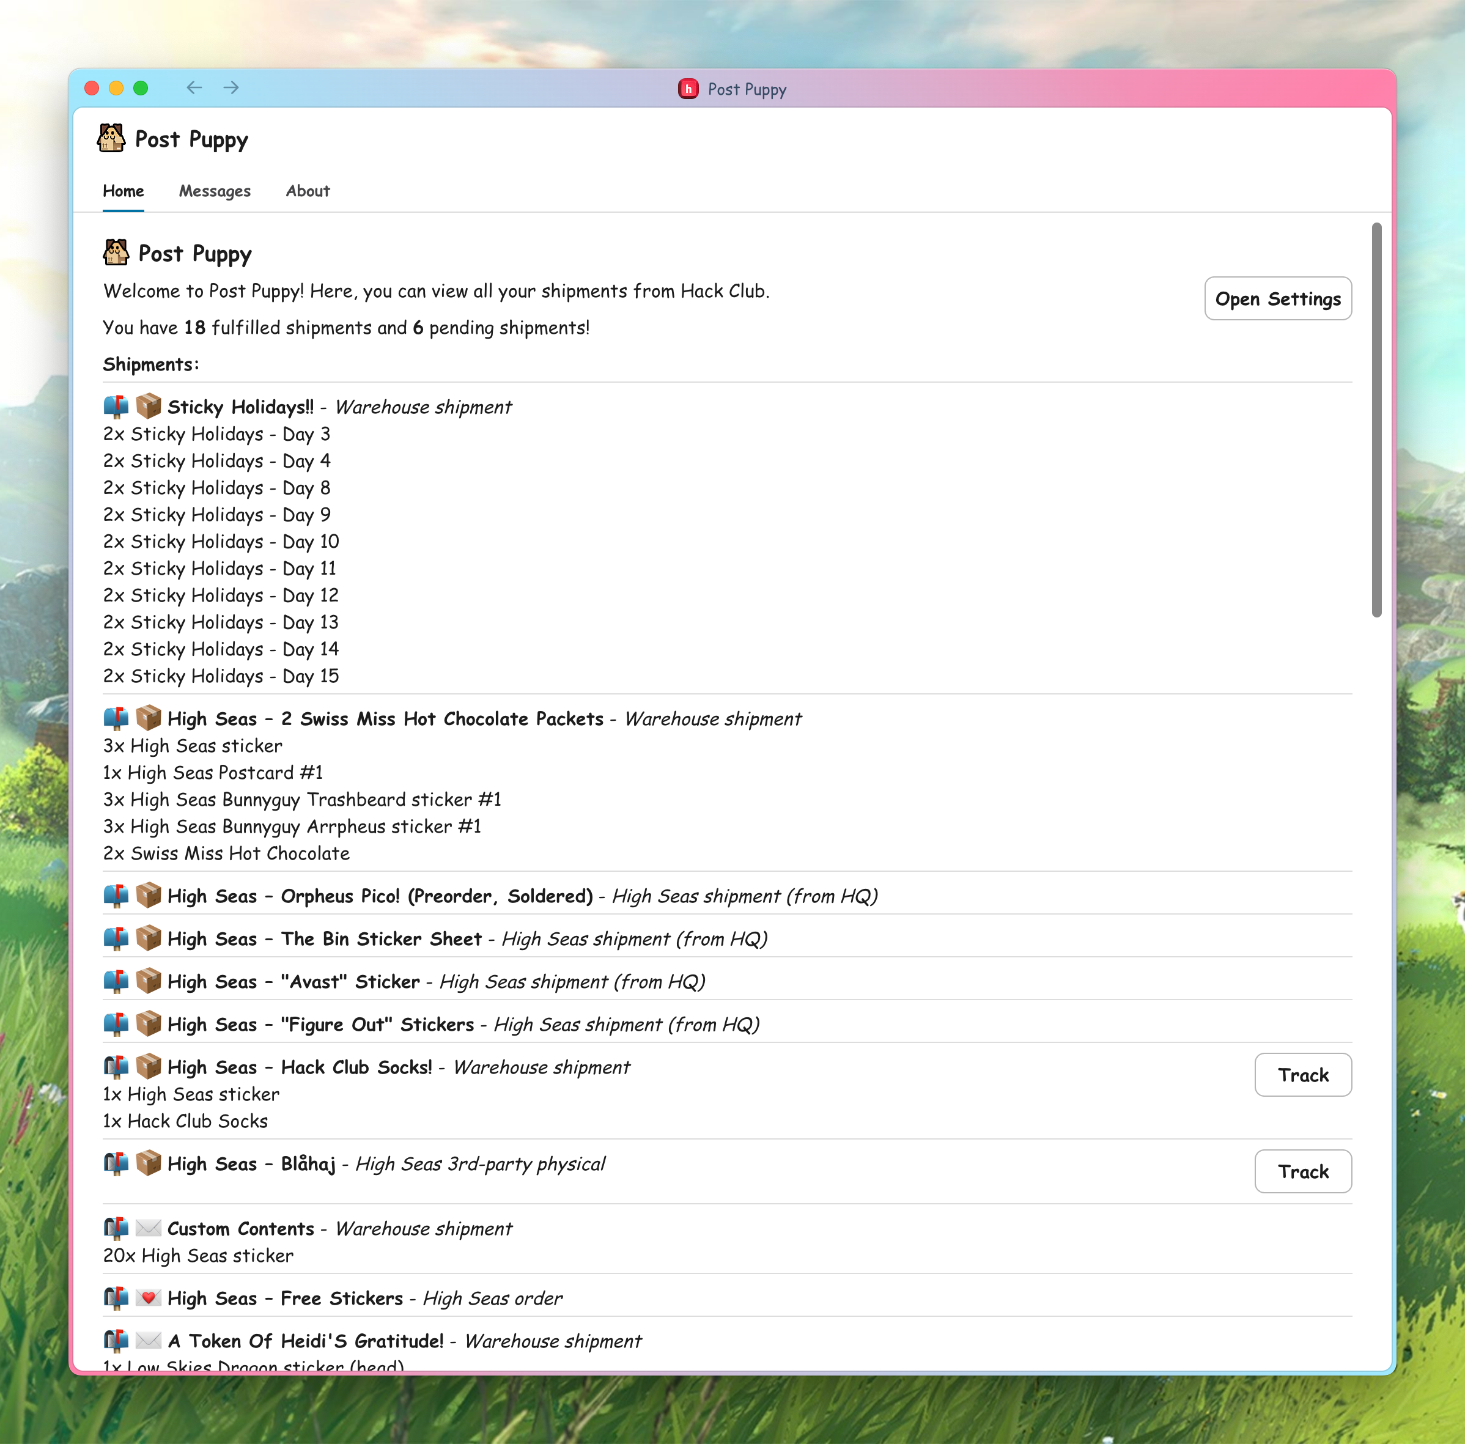
Task: Click the "Avast" Sticker shipment title
Action: tap(293, 982)
